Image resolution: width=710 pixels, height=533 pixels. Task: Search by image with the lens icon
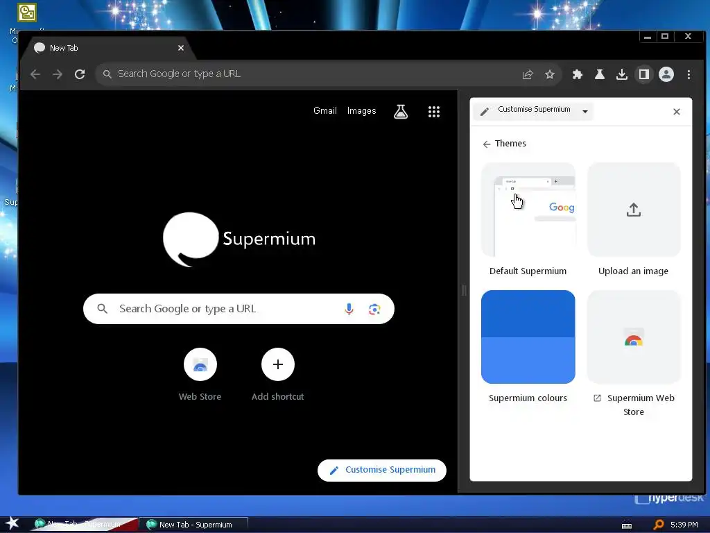click(x=374, y=309)
